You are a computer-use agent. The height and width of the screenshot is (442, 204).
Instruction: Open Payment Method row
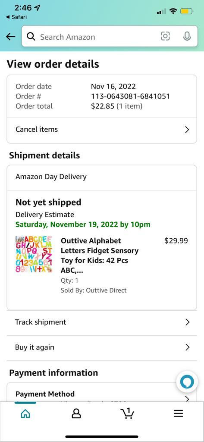pos(102,394)
